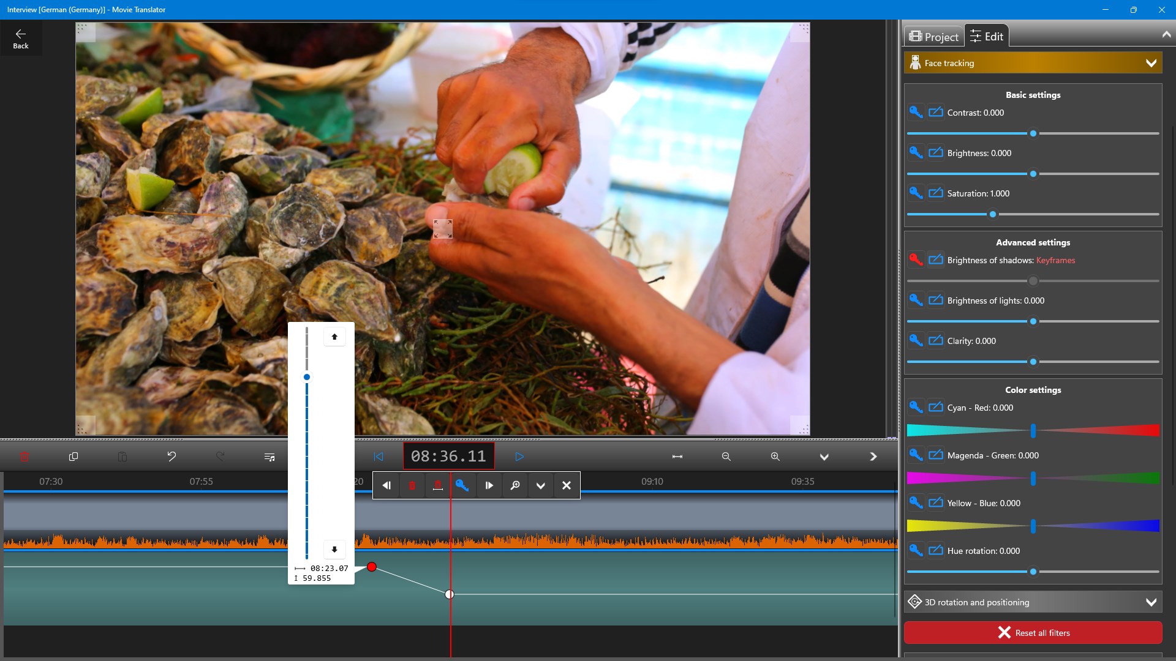Select the Edit tab
This screenshot has height=661, width=1176.
[987, 37]
